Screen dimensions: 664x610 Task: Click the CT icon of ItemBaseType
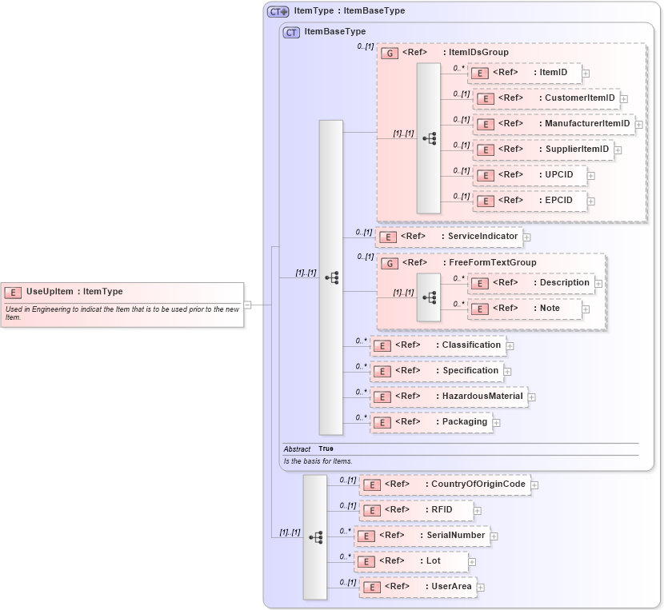click(290, 32)
